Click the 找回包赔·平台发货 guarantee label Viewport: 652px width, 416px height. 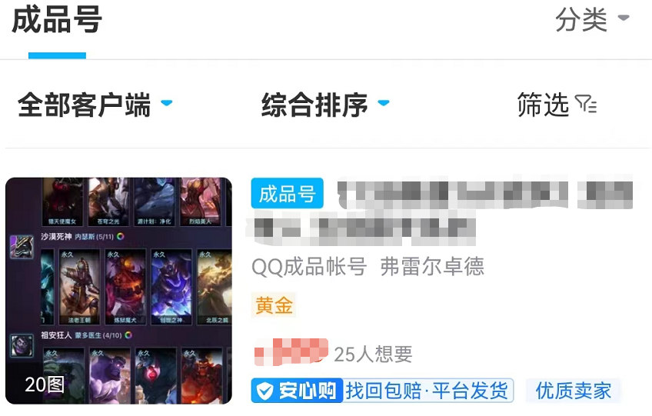(x=427, y=391)
